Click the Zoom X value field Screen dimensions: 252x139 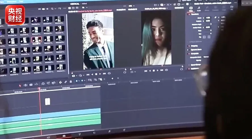(208, 18)
